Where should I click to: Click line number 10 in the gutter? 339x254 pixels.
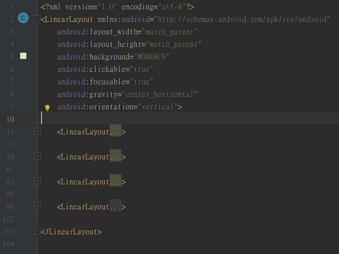coord(10,119)
